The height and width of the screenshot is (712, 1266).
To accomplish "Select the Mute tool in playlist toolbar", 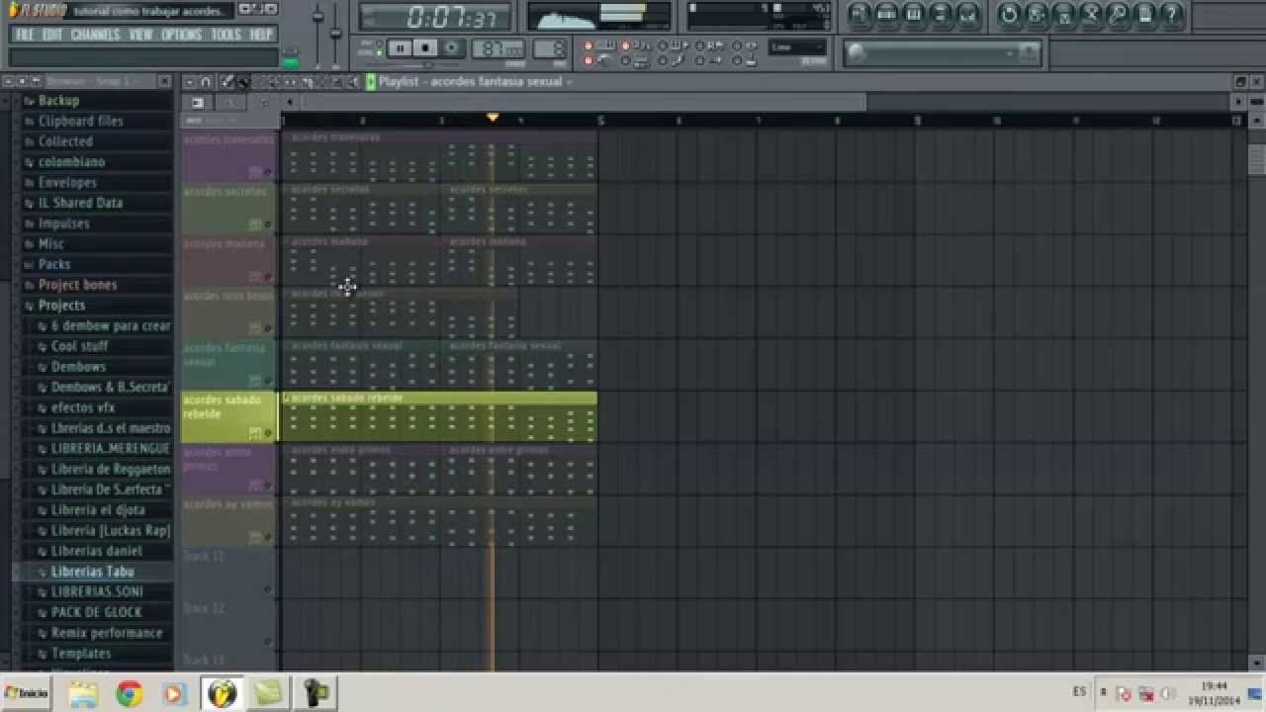I will point(275,82).
